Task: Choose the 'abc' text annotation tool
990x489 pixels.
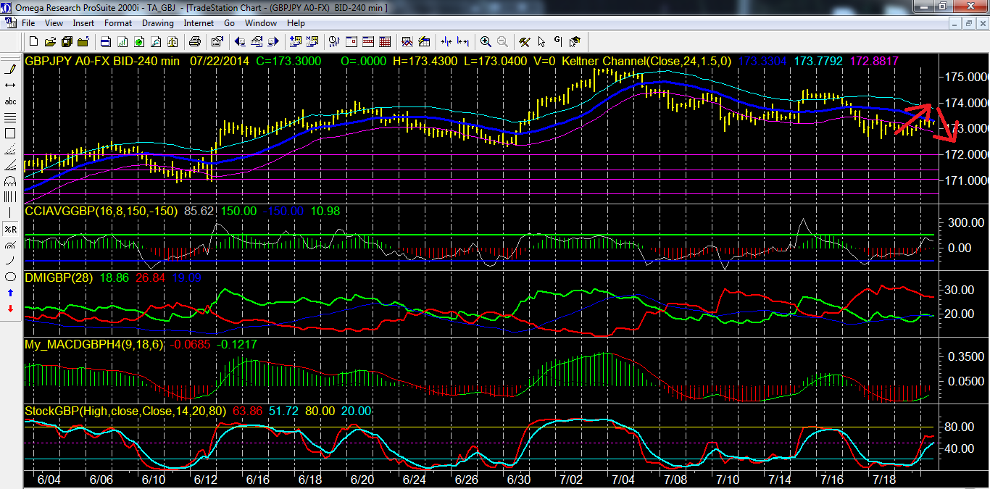Action: [10, 101]
